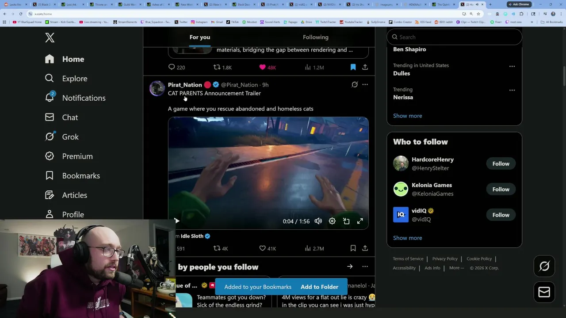The width and height of the screenshot is (566, 318).
Task: Open the floating Messages envelope button
Action: (544, 292)
